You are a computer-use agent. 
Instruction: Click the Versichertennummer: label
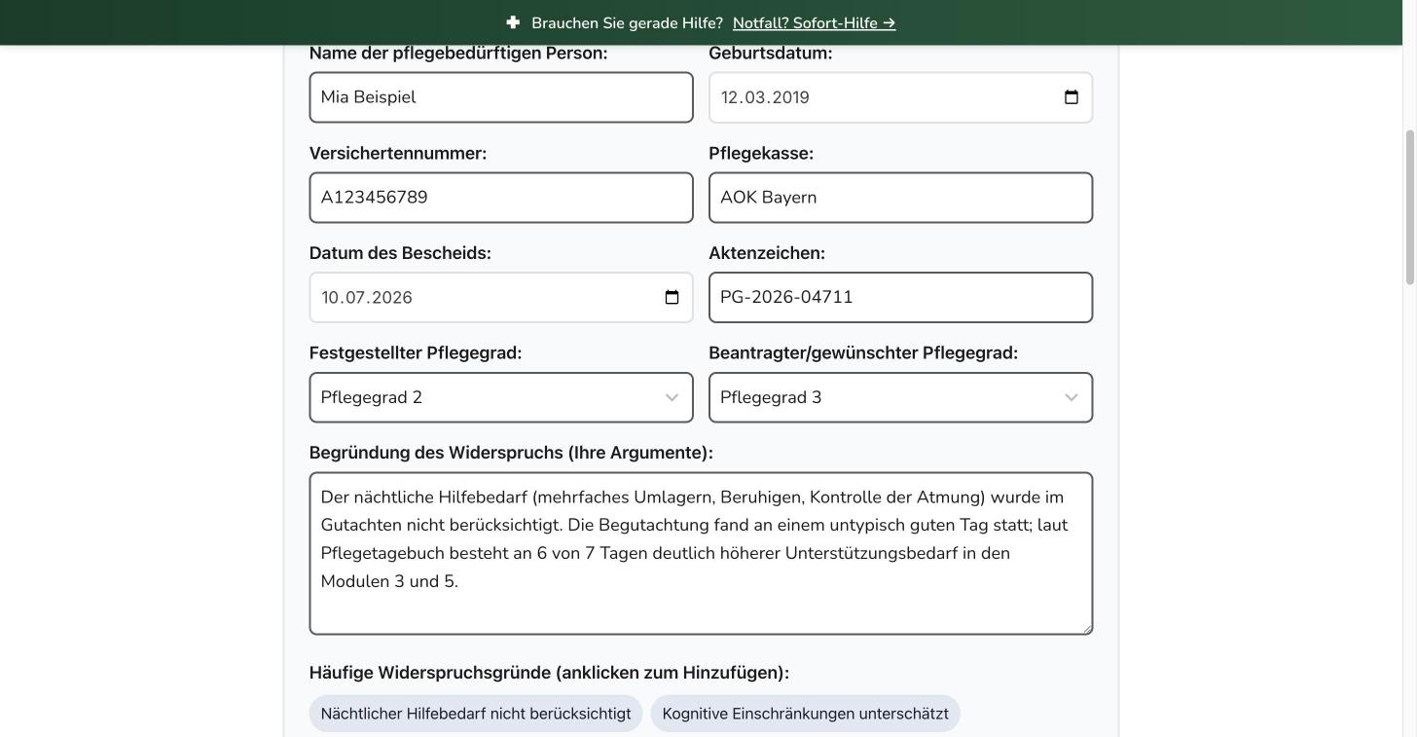[x=398, y=153]
